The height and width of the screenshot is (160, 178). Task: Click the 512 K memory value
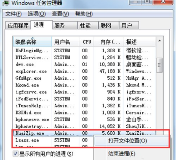click(x=114, y=78)
